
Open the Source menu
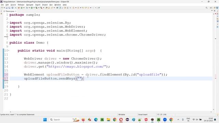click(13, 5)
